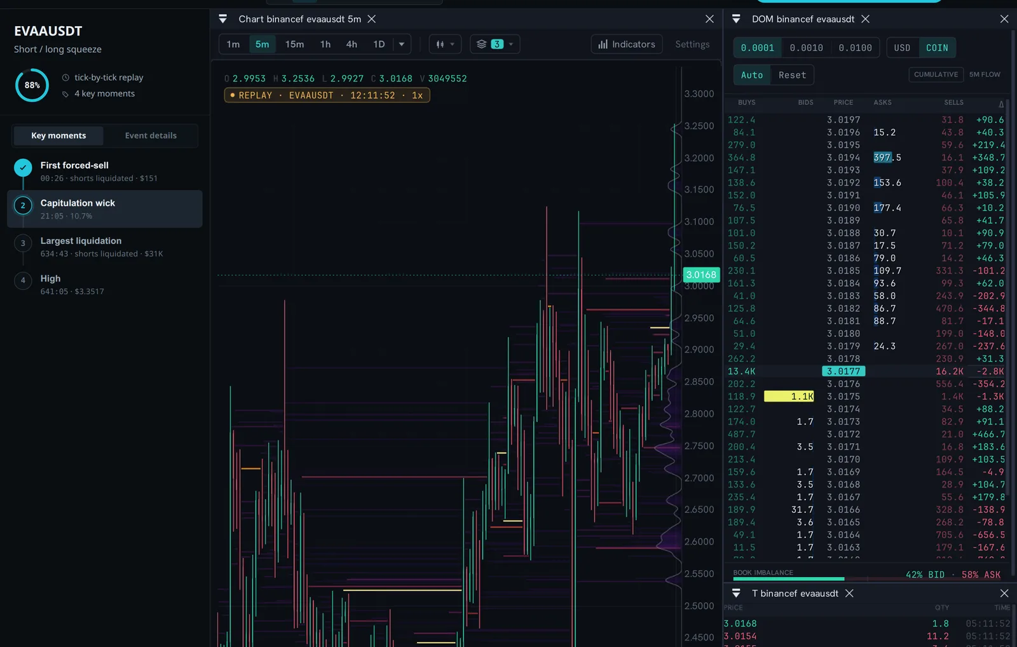Click the 3.0168 current price label on axis
Screen dimensions: 1017x647
[701, 275]
